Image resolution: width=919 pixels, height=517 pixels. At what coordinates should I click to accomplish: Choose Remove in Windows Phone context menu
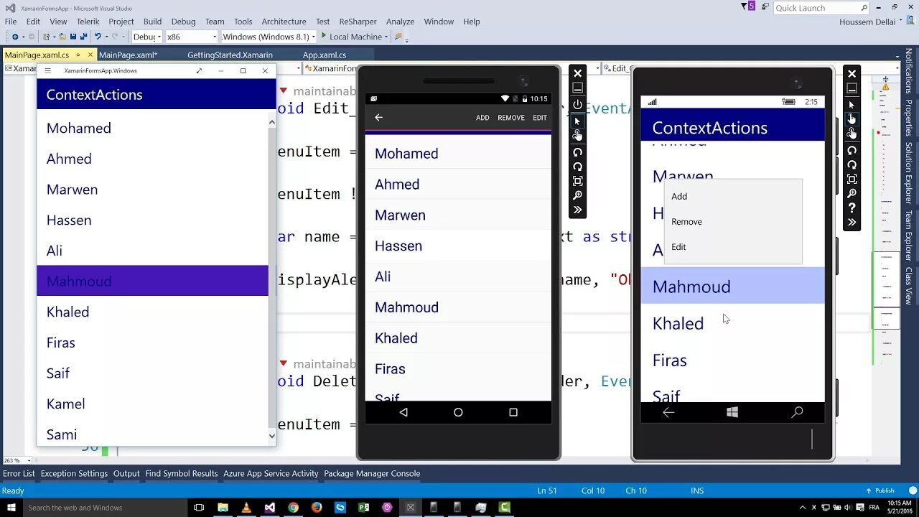pyautogui.click(x=733, y=221)
